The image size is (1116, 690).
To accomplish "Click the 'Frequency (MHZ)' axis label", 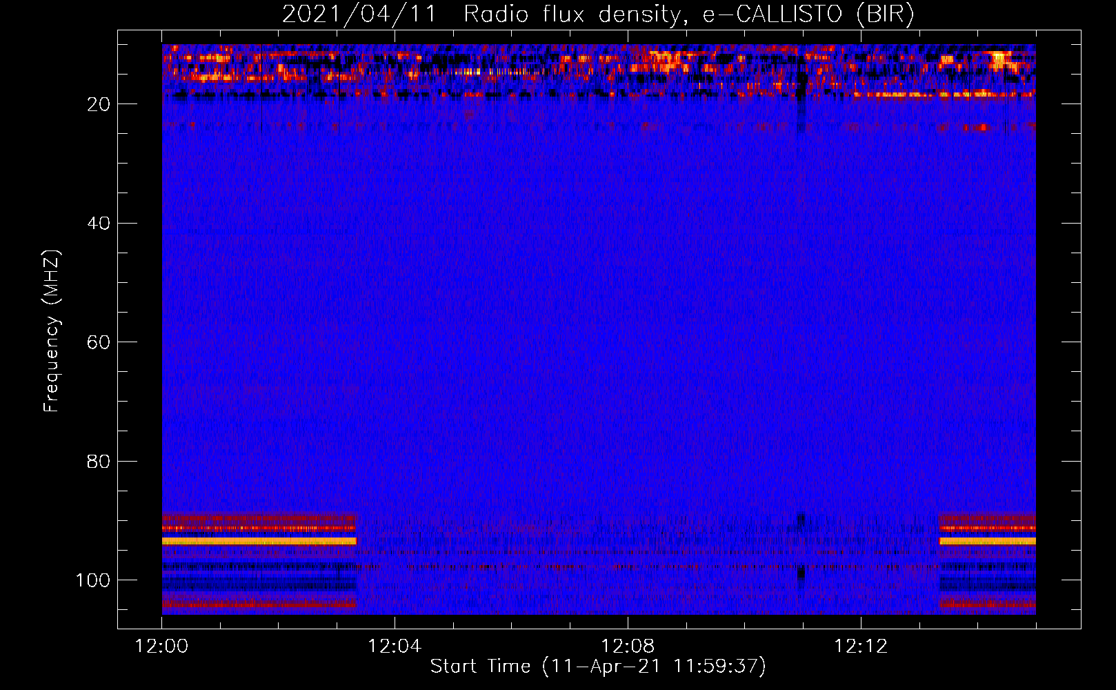I will pyautogui.click(x=52, y=331).
